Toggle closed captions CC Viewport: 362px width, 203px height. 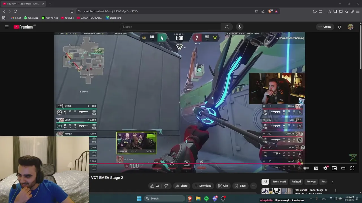tap(316, 168)
